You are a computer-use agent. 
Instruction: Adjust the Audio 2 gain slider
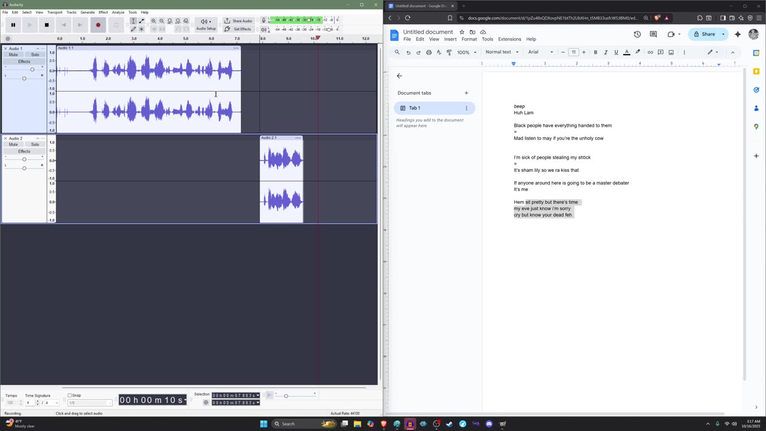pyautogui.click(x=24, y=159)
